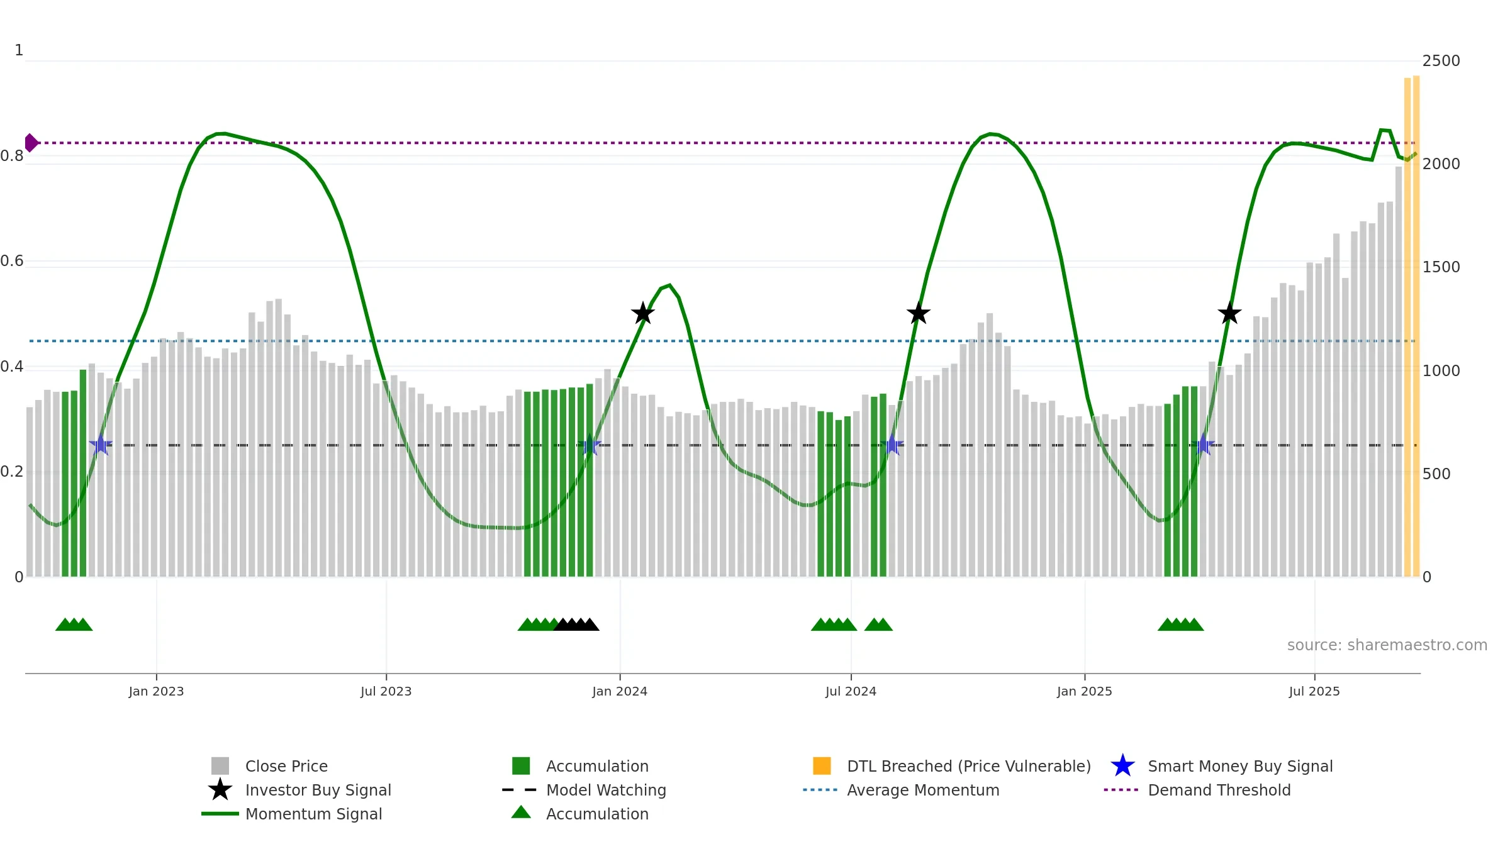
Task: Click the rightmost orange DTL Breached bar
Action: pyautogui.click(x=1416, y=326)
